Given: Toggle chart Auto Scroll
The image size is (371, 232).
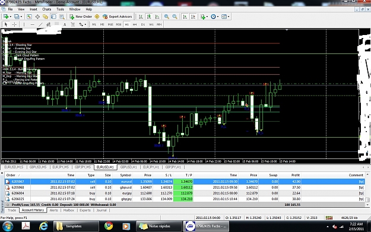Looking at the screenshot, I should click(x=185, y=17).
